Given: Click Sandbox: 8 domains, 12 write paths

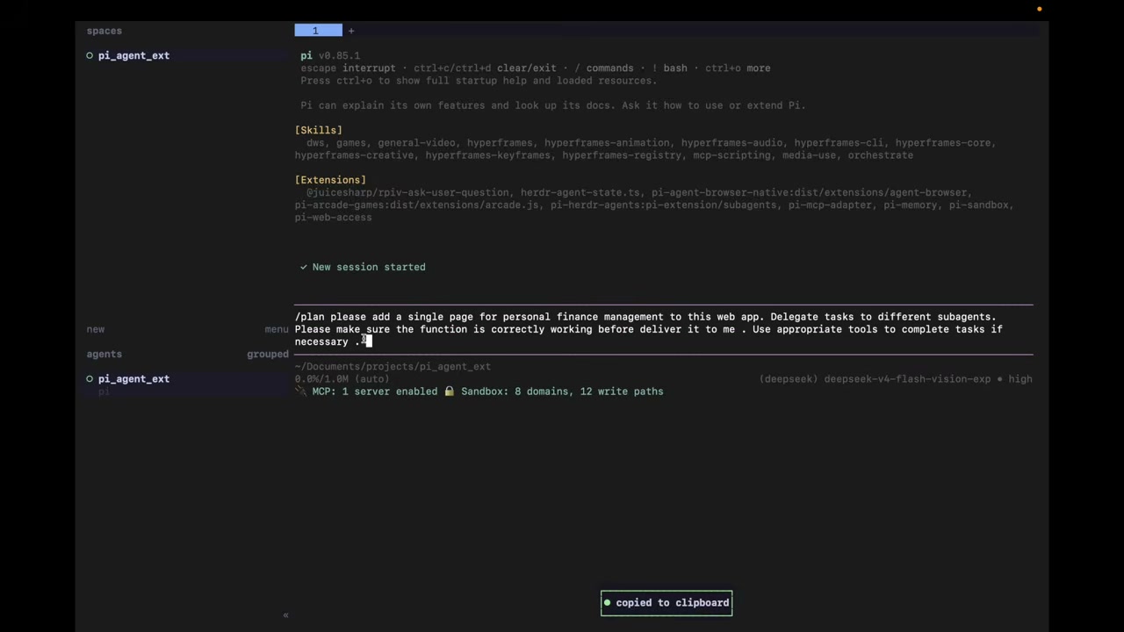Looking at the screenshot, I should (562, 391).
